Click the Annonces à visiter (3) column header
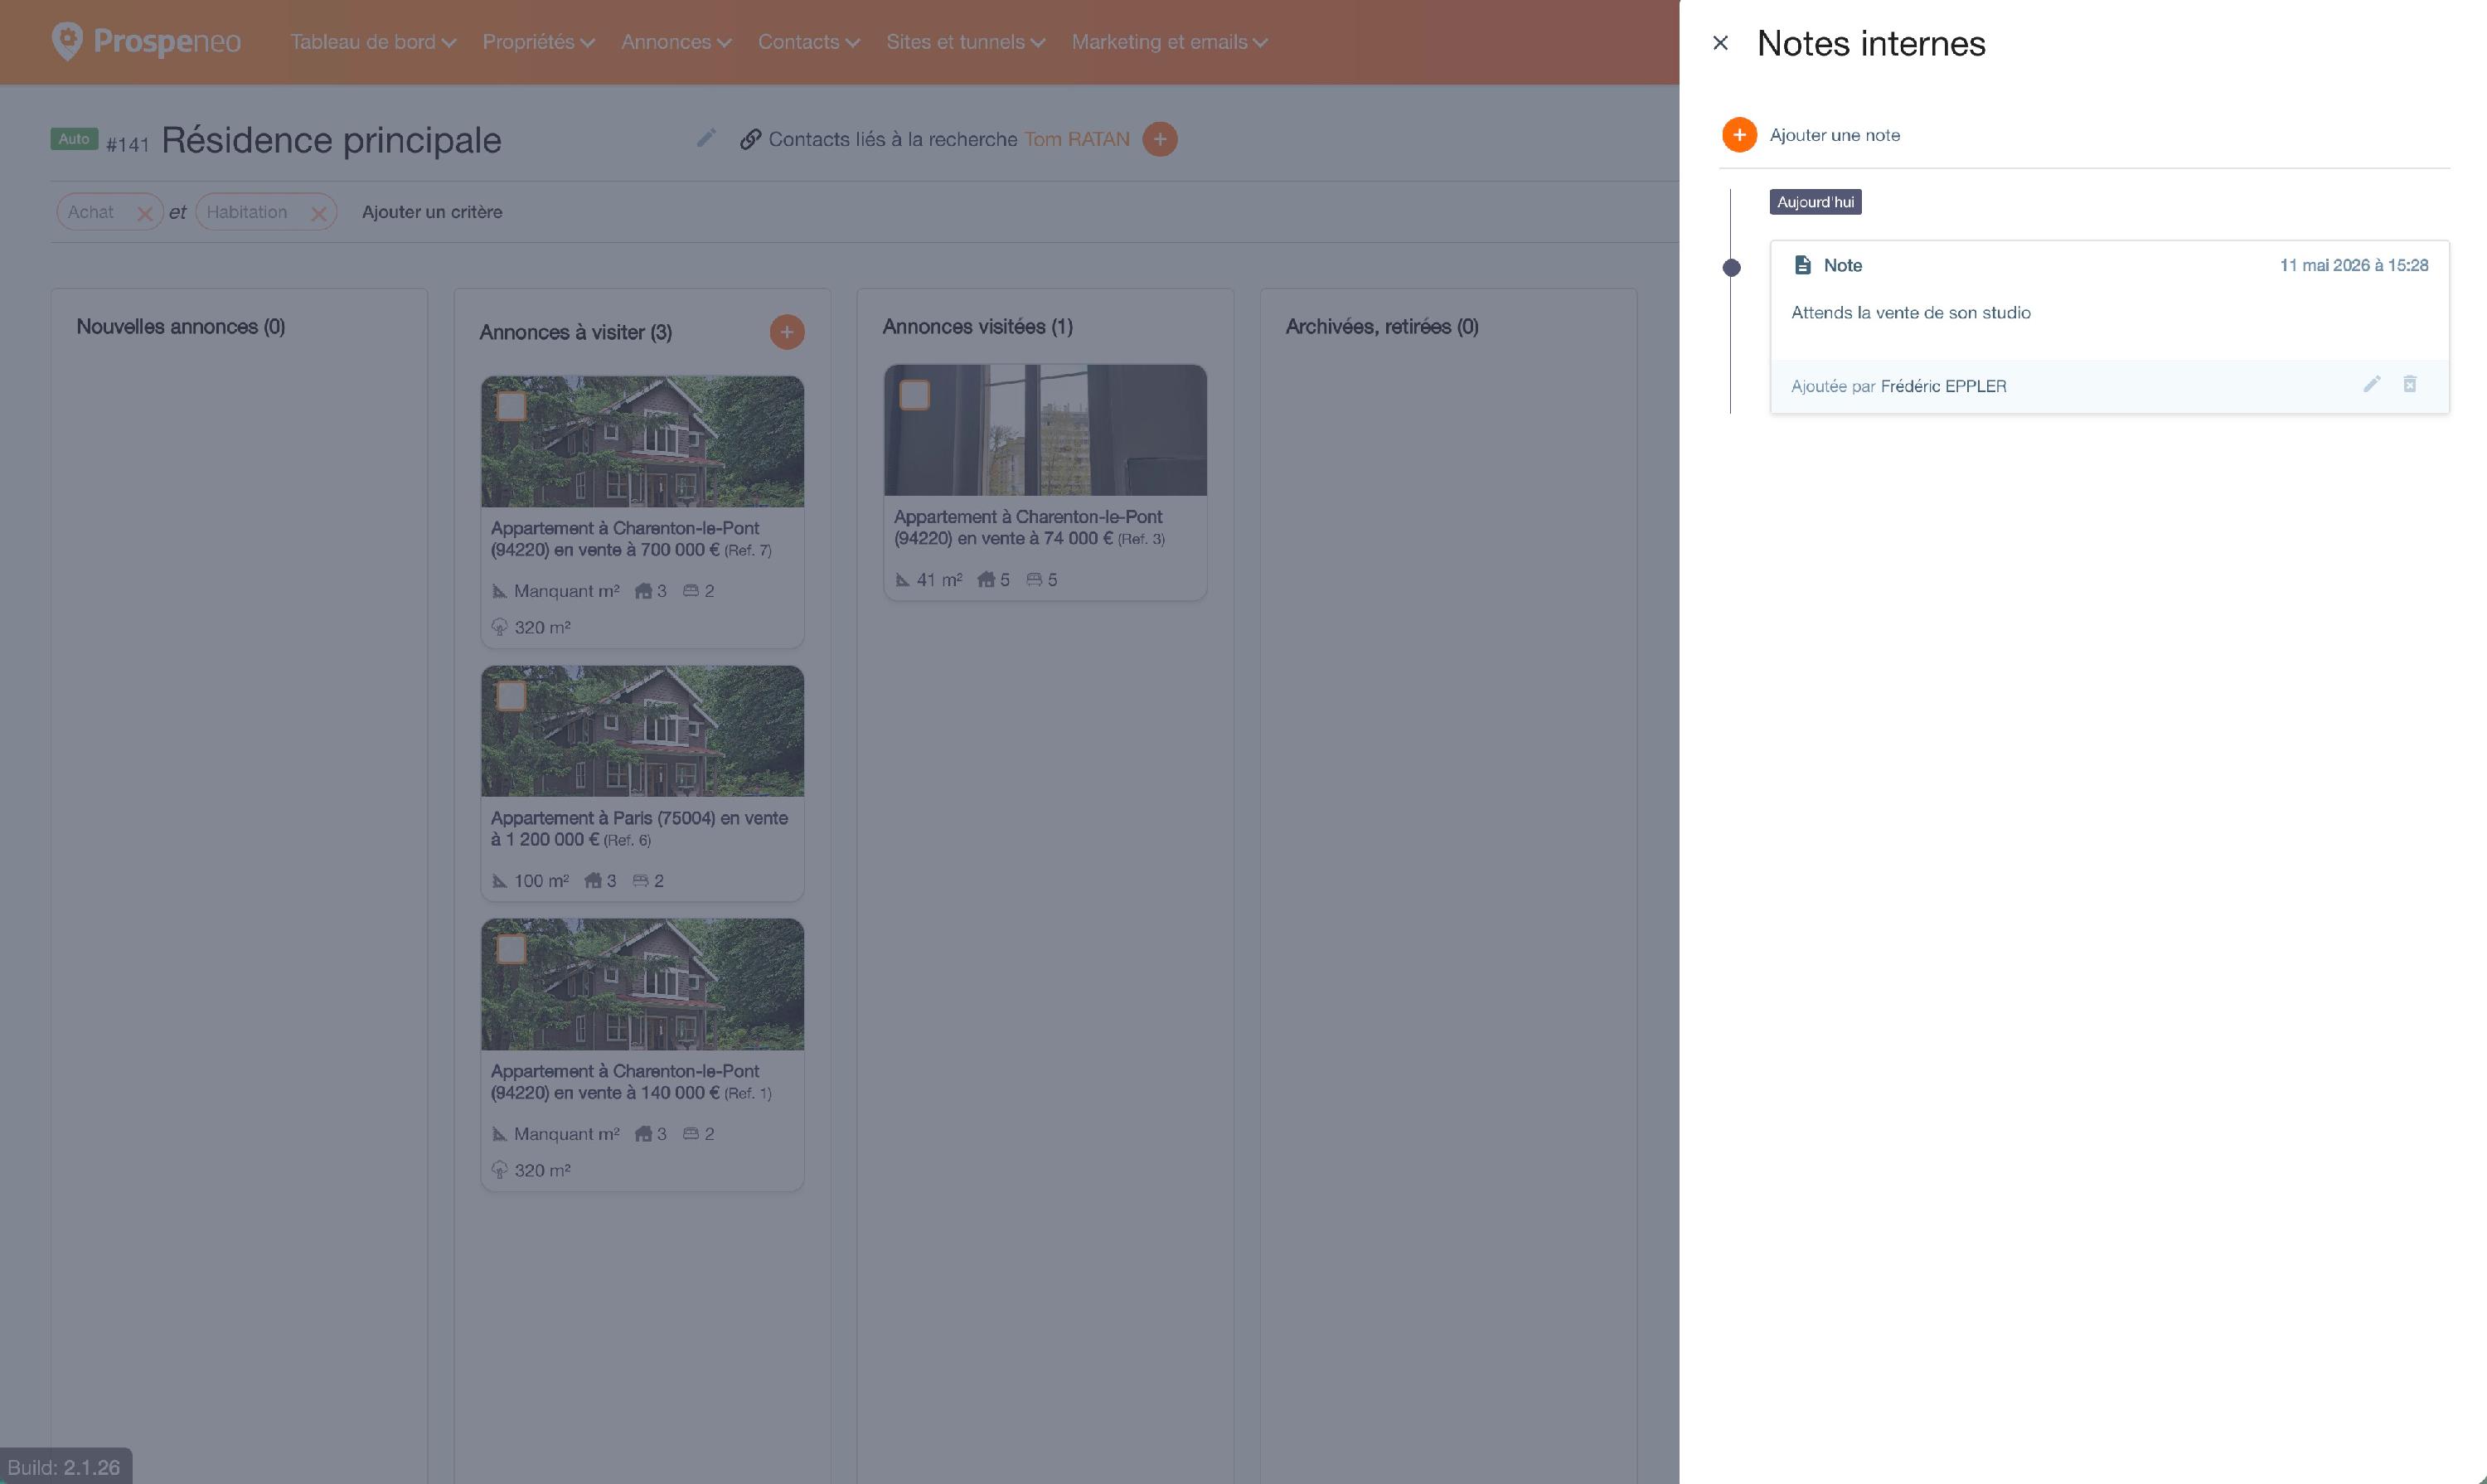This screenshot has width=2487, height=1484. click(576, 332)
